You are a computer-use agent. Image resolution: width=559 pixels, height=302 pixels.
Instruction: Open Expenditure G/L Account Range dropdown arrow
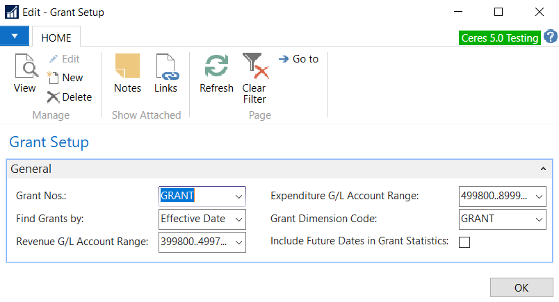(540, 196)
